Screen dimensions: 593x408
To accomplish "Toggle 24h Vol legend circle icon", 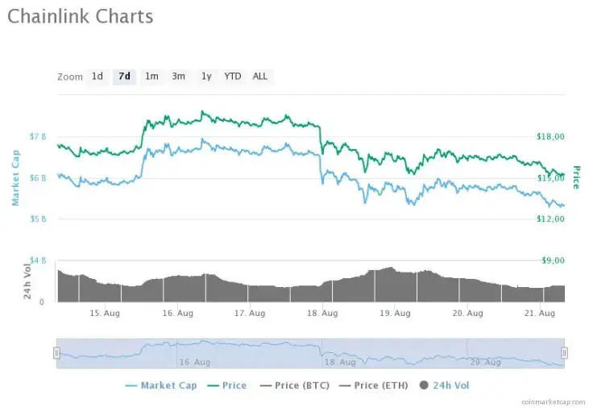I will click(x=425, y=385).
